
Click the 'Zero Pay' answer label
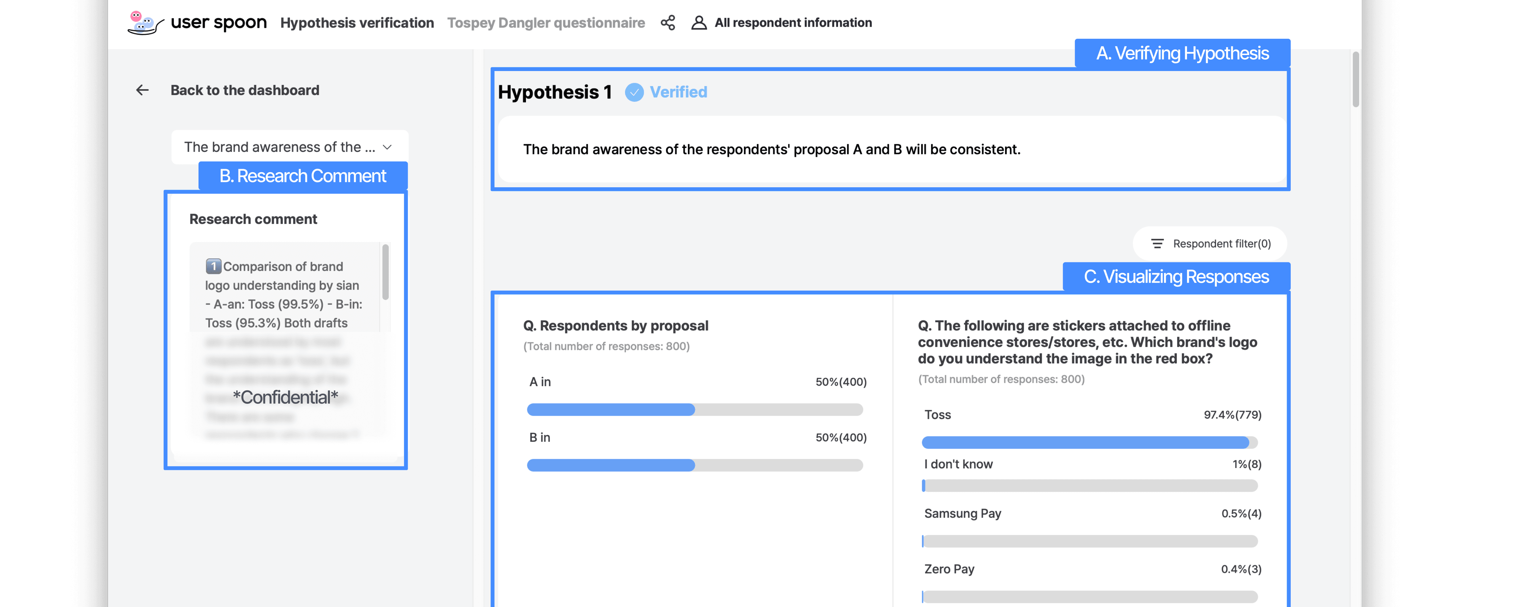[x=949, y=569]
